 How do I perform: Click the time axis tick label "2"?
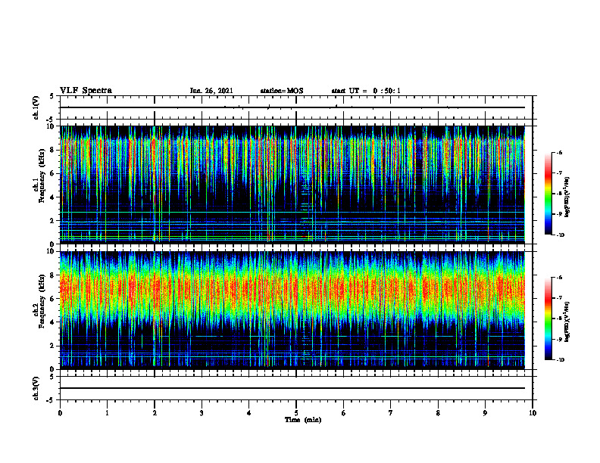[x=155, y=413]
